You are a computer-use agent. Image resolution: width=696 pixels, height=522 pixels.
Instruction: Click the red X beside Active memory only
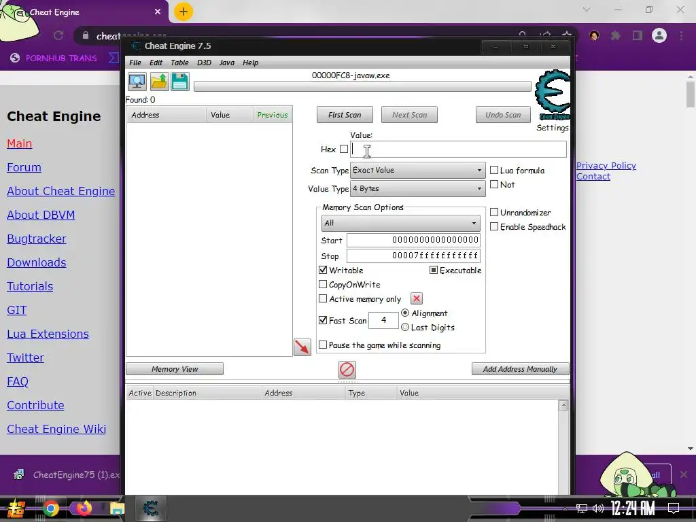click(417, 299)
